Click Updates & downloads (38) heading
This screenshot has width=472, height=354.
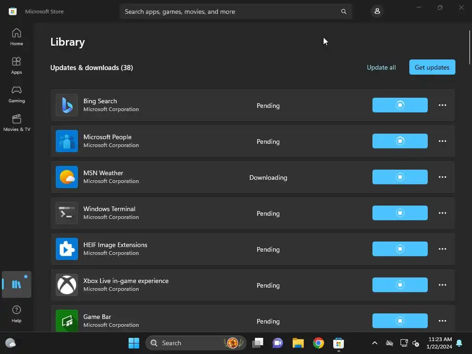tap(92, 68)
